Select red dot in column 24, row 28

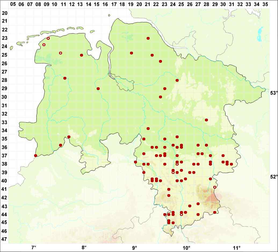point(177,80)
